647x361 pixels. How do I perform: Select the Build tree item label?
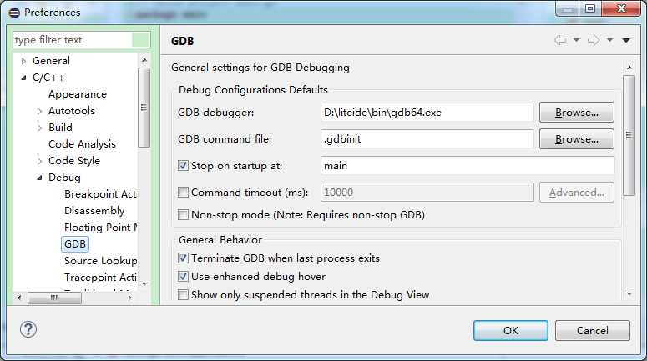click(60, 128)
